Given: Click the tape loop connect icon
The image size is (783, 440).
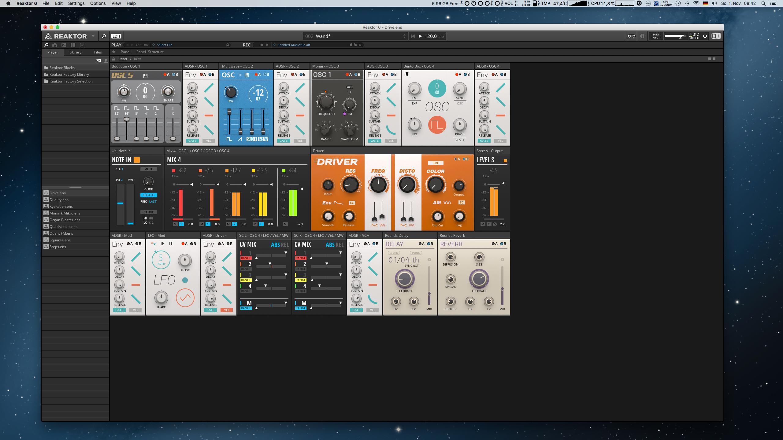Looking at the screenshot, I should [x=632, y=36].
